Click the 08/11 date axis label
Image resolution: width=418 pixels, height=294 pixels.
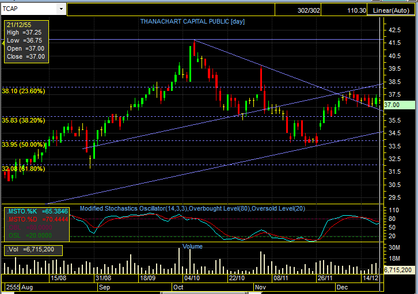point(281,278)
